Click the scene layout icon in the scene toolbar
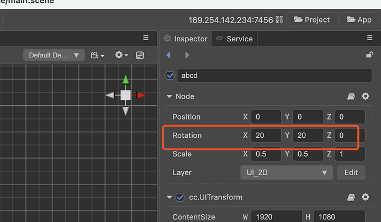The height and width of the screenshot is (222, 381). (x=140, y=55)
